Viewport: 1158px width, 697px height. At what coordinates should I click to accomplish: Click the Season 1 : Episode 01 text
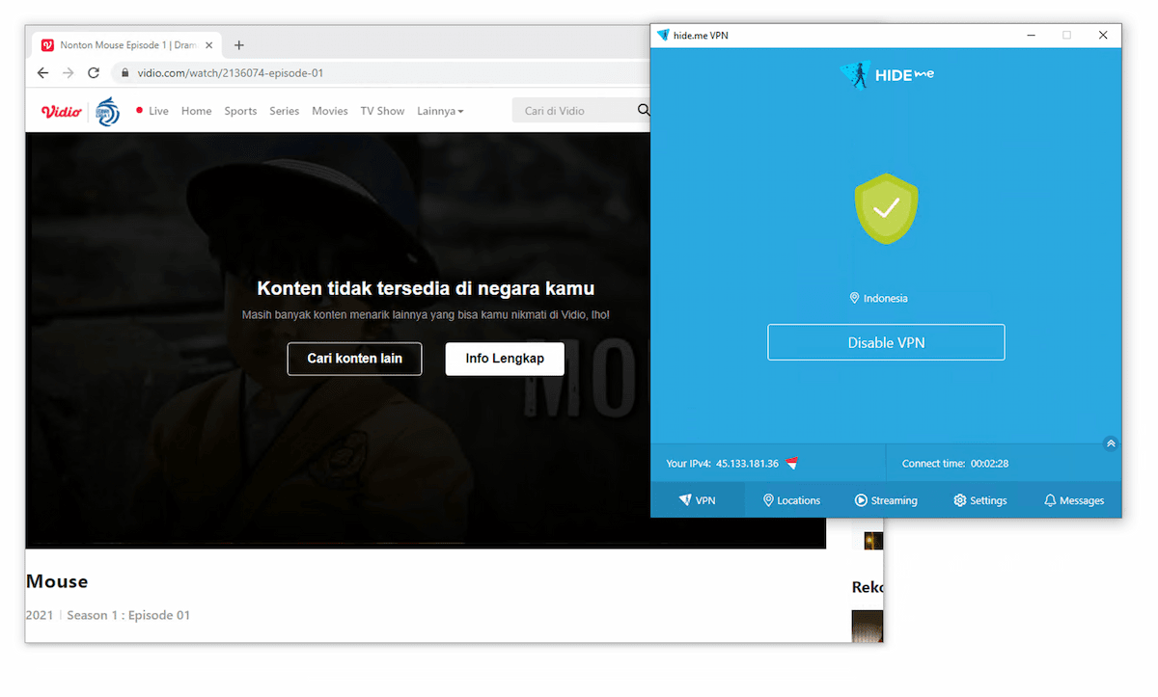(x=128, y=615)
